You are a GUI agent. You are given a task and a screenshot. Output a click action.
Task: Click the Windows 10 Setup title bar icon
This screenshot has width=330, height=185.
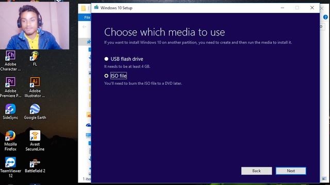(x=96, y=8)
